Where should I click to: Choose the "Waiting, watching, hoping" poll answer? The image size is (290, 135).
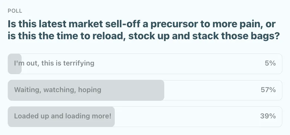pos(58,90)
